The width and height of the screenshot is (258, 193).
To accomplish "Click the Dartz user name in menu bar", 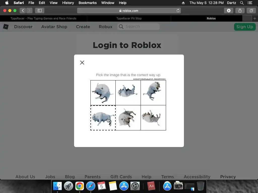I will (x=231, y=3).
